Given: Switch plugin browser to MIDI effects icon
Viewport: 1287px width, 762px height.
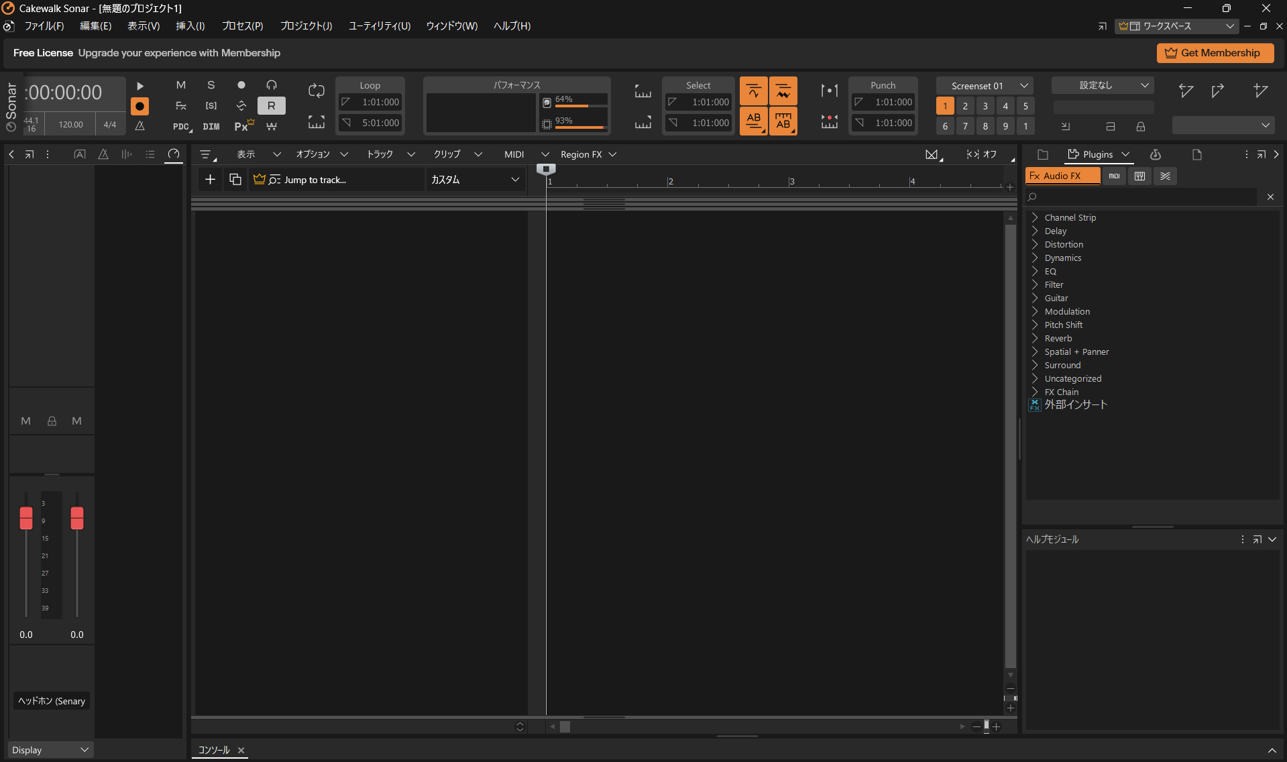Looking at the screenshot, I should [1113, 176].
